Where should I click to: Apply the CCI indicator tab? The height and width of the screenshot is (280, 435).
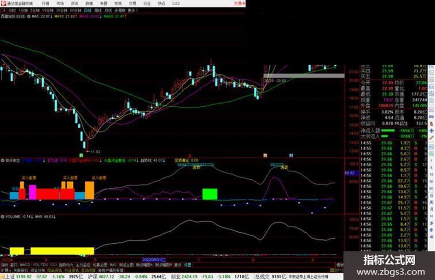[53, 265]
